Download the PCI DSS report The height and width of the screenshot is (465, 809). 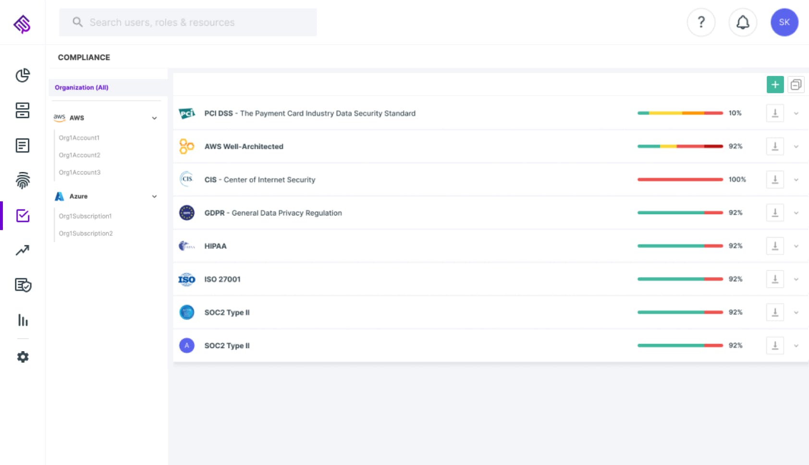(775, 113)
